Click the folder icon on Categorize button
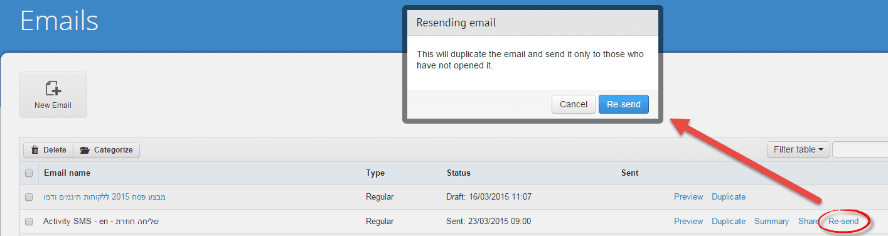This screenshot has width=888, height=236. pyautogui.click(x=85, y=150)
